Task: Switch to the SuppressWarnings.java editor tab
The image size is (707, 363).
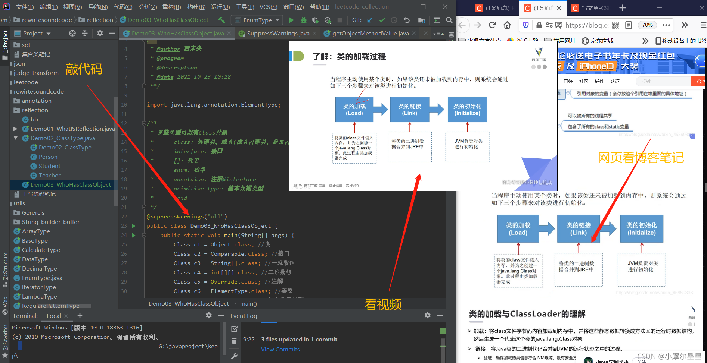Action: (278, 33)
